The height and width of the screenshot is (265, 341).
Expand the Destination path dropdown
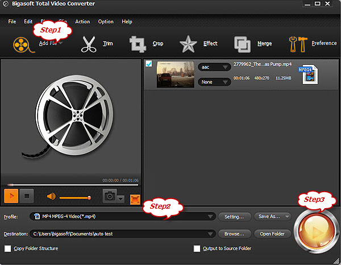(x=210, y=234)
